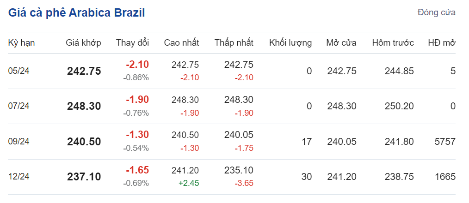Select the "Mở cửa" column header
The width and height of the screenshot is (469, 203).
[x=341, y=43]
